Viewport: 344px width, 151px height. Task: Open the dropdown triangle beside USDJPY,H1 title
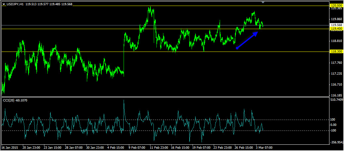pos(4,4)
